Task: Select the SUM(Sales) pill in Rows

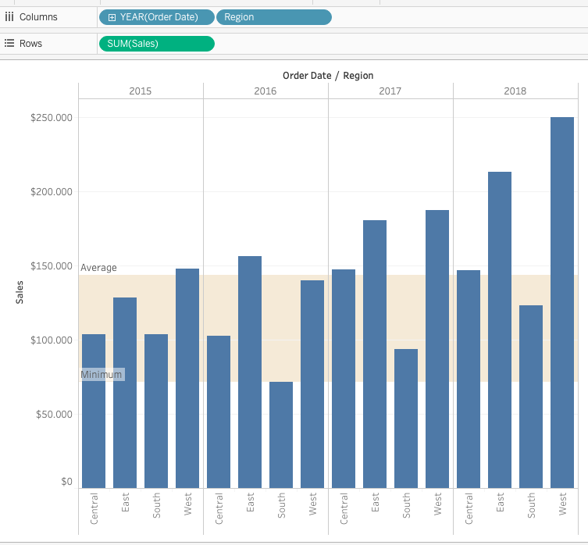Action: point(157,44)
